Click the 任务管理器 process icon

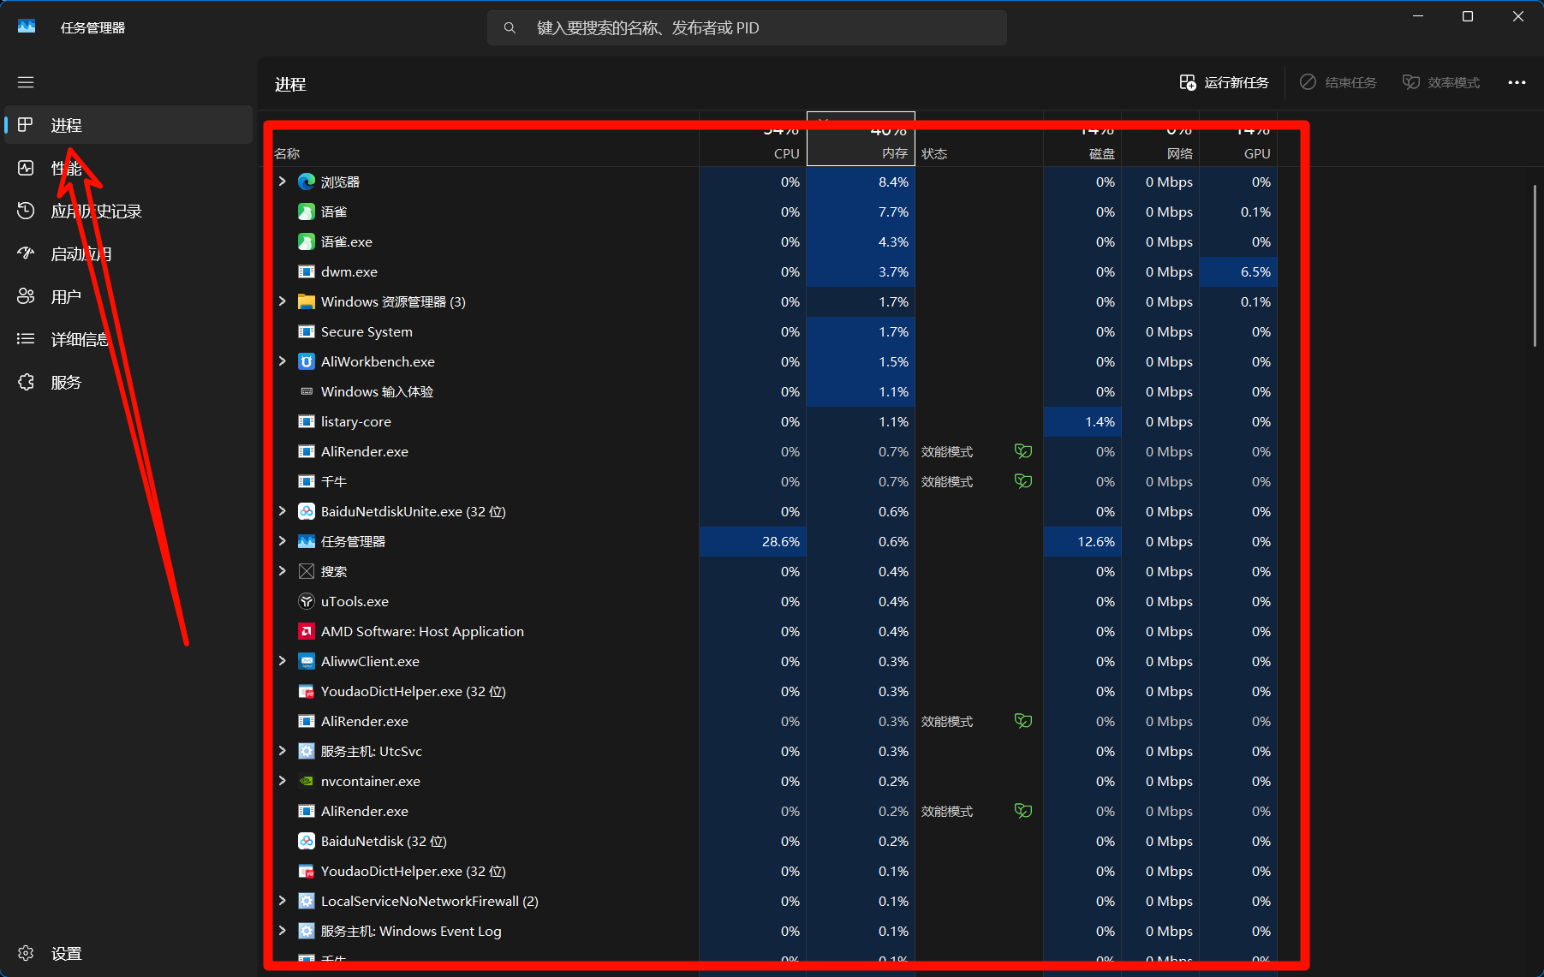tap(307, 541)
